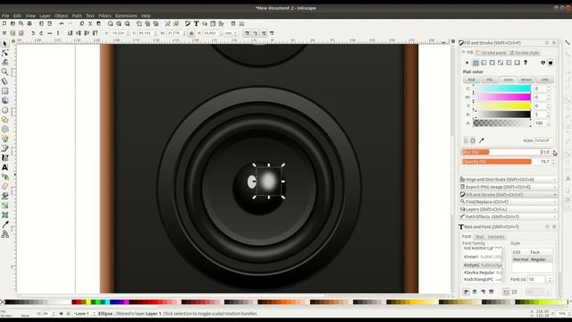The height and width of the screenshot is (322, 572).
Task: Select the Star and polygon tool
Action: [x=4, y=119]
